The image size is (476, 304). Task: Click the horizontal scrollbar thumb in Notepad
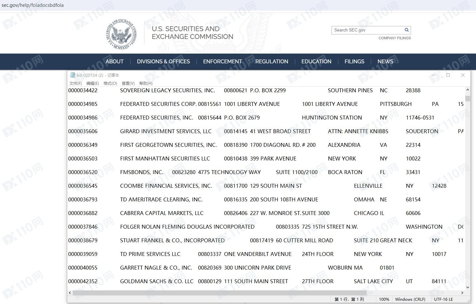[x=219, y=293]
